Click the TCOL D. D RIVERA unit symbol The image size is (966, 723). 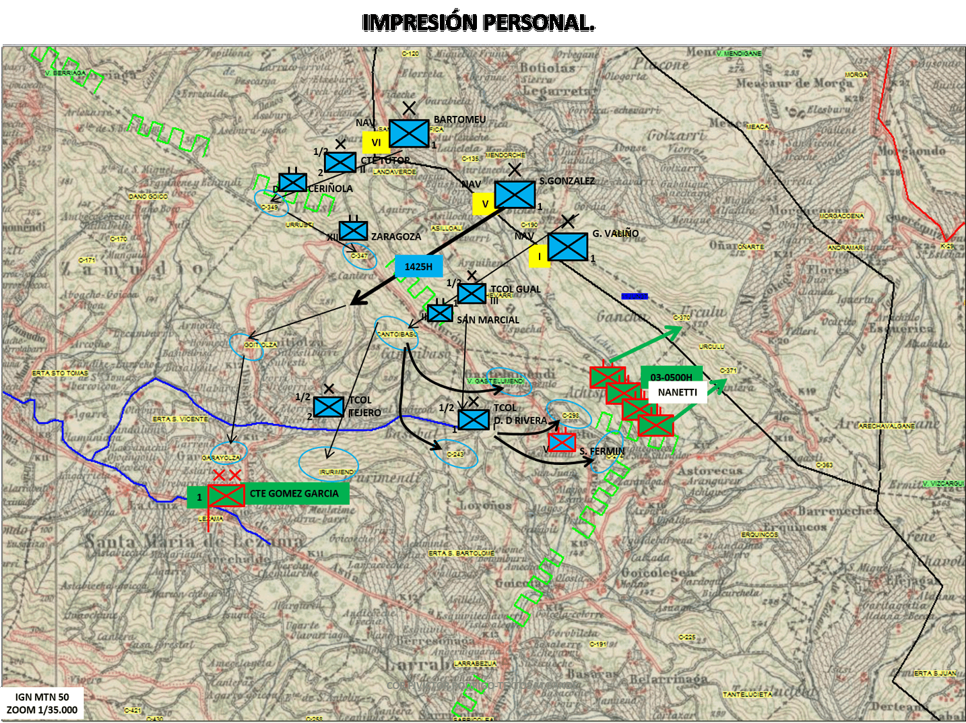(474, 420)
